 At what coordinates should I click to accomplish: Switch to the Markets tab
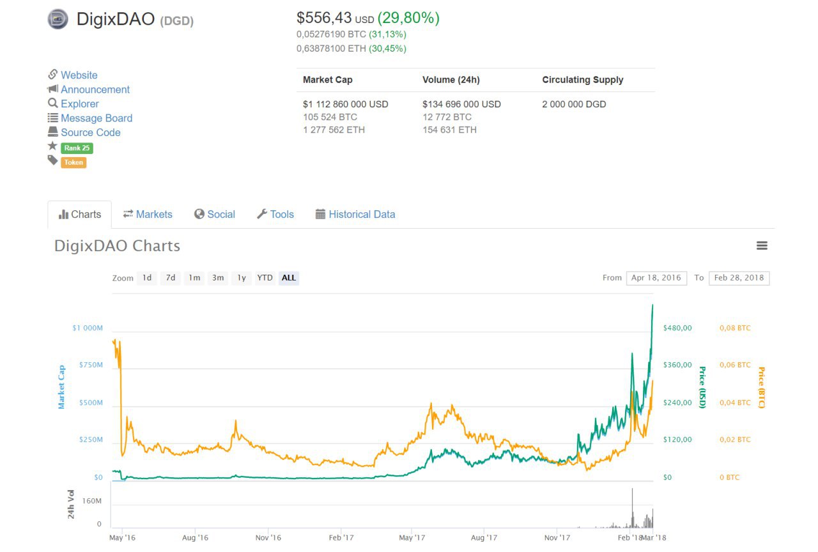tap(148, 215)
